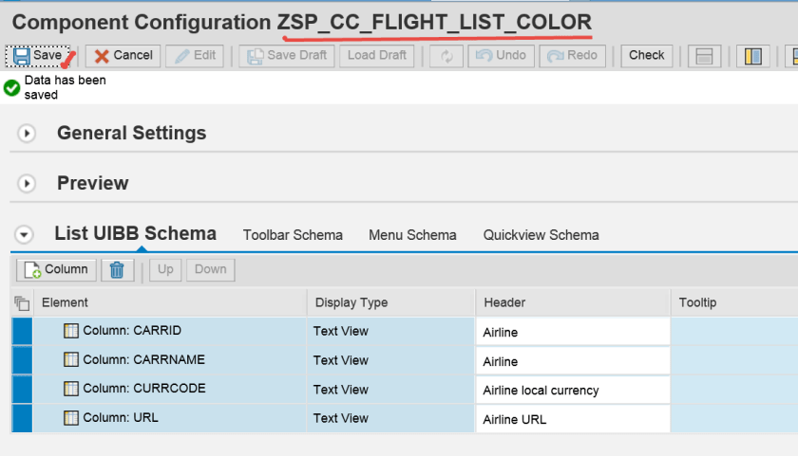Expand the Preview section
This screenshot has width=798, height=456.
click(27, 183)
